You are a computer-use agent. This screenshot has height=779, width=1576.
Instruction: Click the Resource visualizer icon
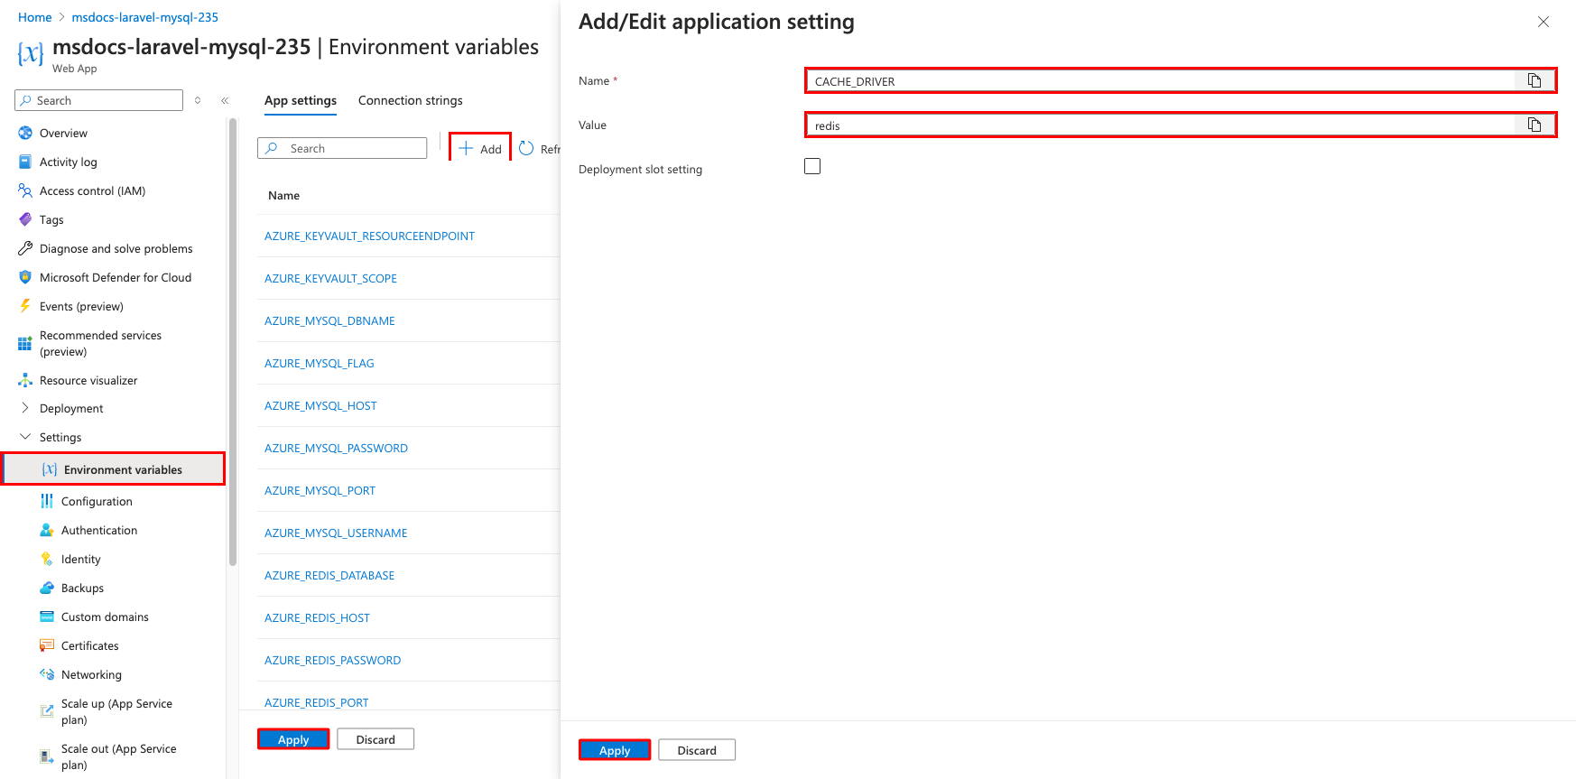25,380
